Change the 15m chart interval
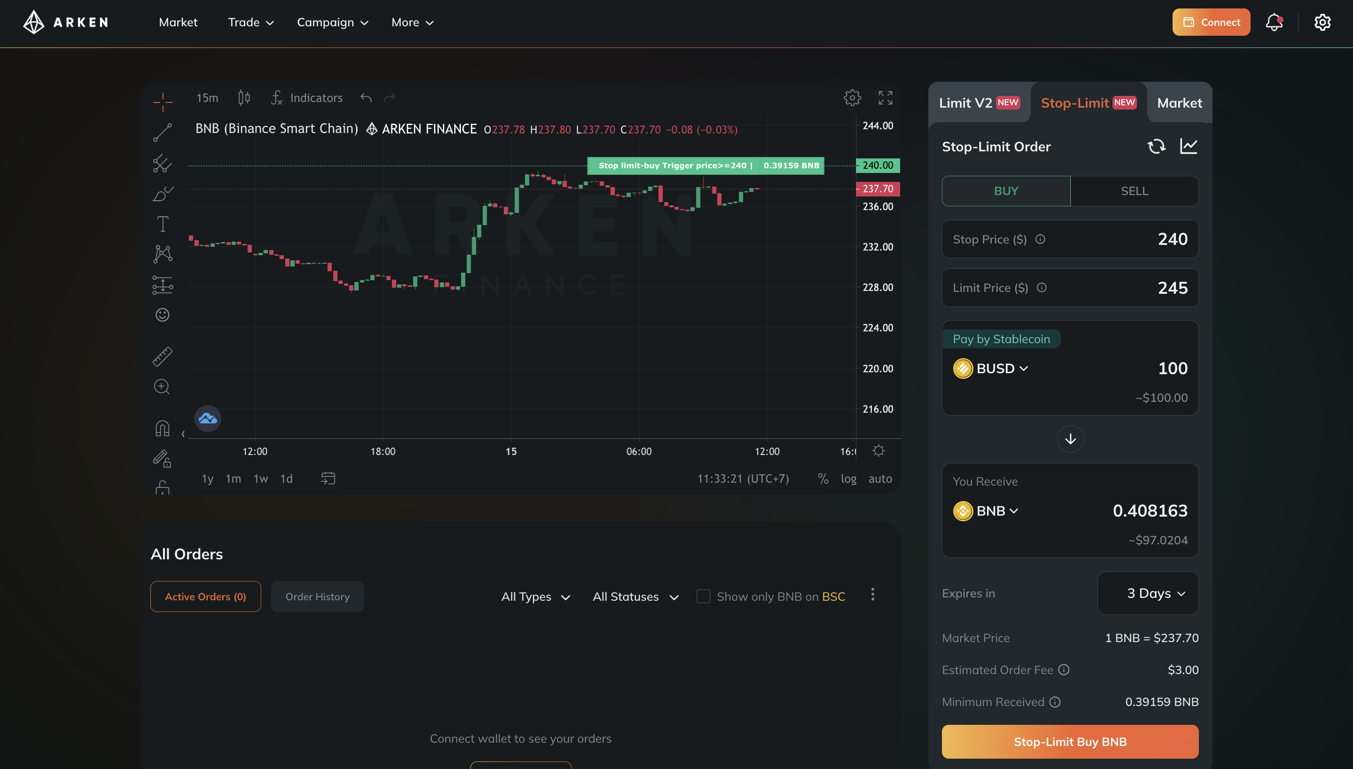 [x=207, y=98]
